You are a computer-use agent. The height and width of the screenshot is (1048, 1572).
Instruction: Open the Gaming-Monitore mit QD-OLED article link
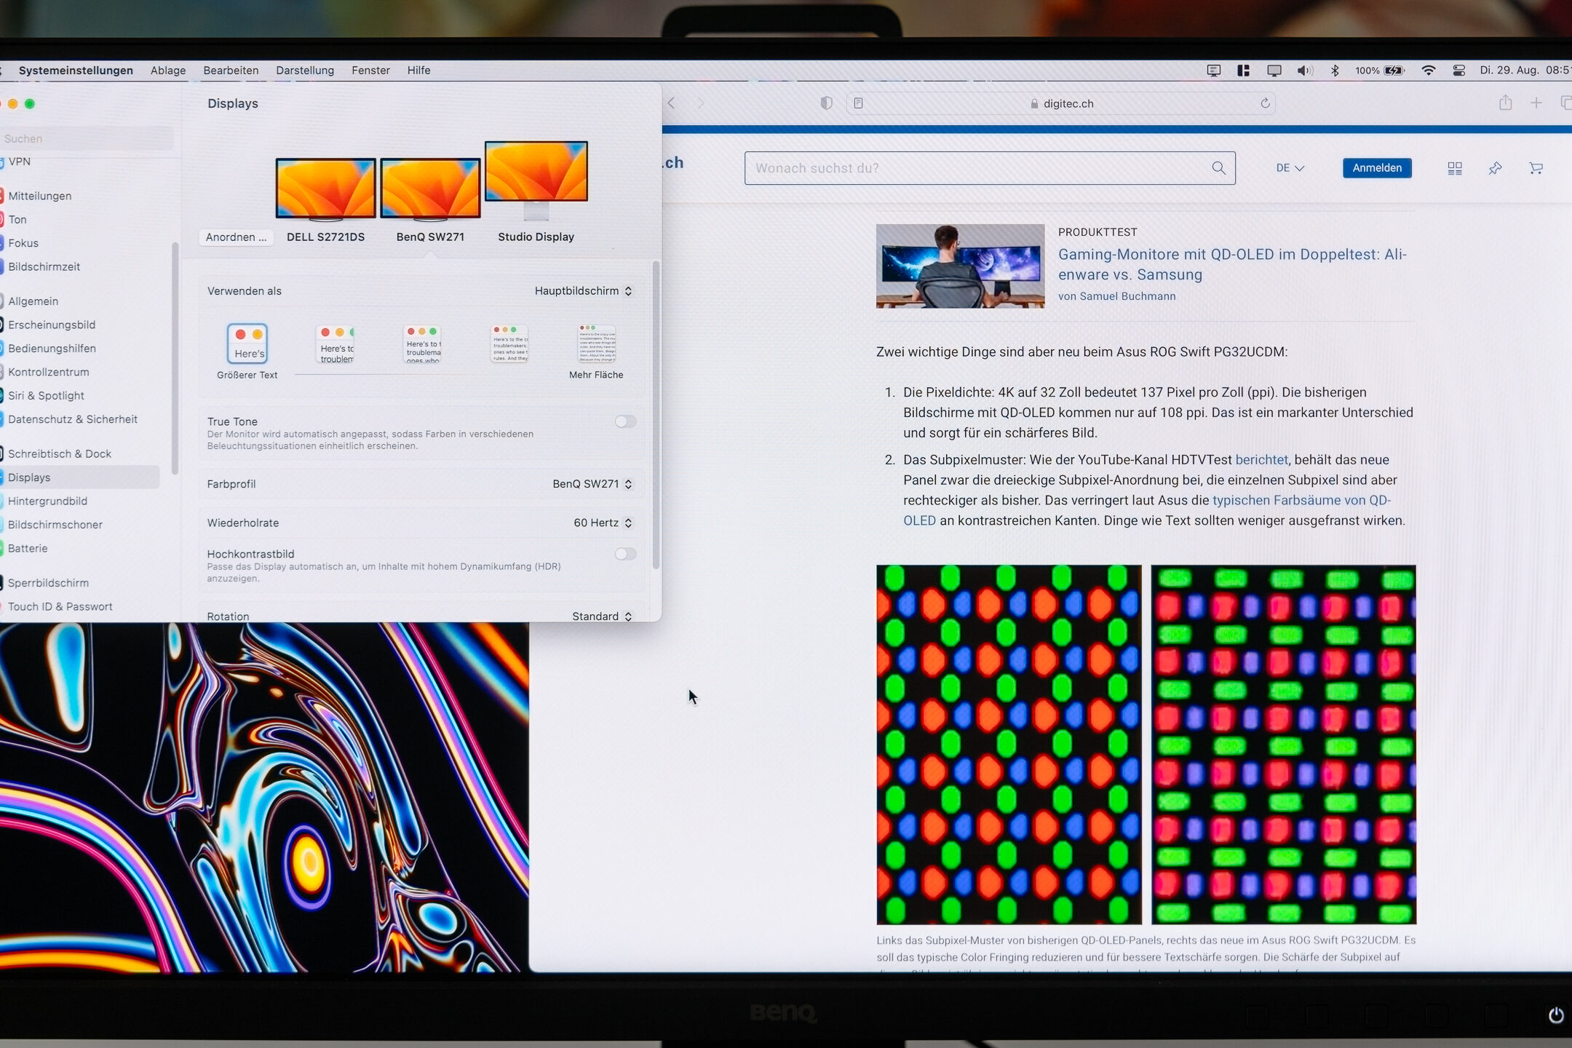[x=1232, y=264]
